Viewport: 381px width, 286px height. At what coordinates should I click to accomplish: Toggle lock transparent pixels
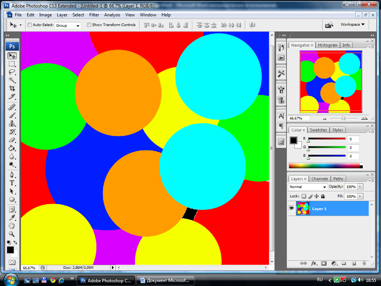(304, 196)
